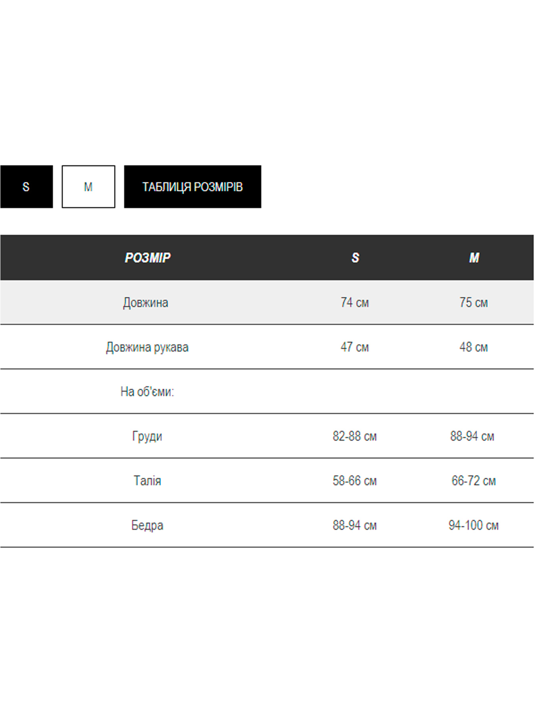The height and width of the screenshot is (714, 535).
Task: Open the ТАБЛИЦЯ РОЗМІРІВ size chart
Action: click(x=193, y=186)
